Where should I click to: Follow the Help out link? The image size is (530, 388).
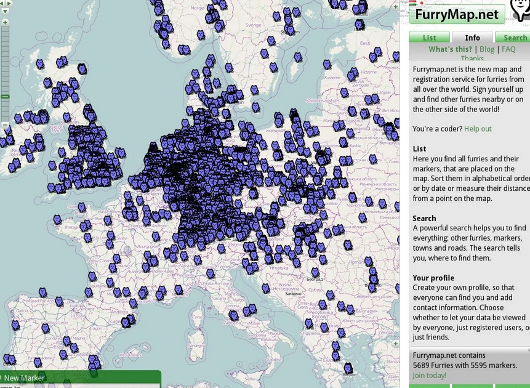point(478,129)
